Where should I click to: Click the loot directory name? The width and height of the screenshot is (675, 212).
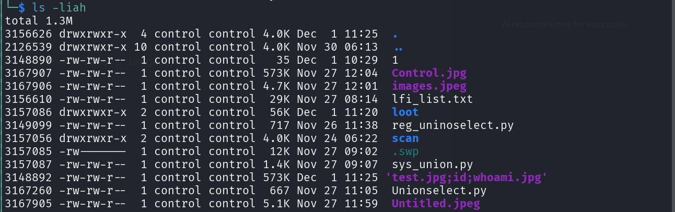coord(405,112)
